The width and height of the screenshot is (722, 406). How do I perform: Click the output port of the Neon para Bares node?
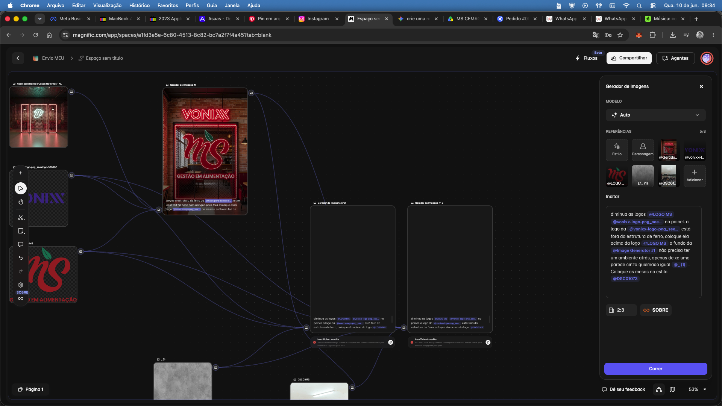click(x=71, y=92)
